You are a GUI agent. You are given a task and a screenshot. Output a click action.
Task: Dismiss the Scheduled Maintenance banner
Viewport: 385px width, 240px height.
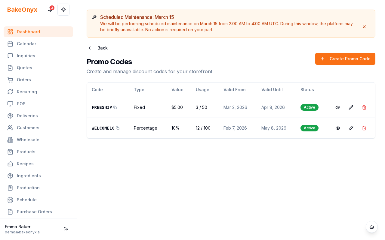[364, 27]
